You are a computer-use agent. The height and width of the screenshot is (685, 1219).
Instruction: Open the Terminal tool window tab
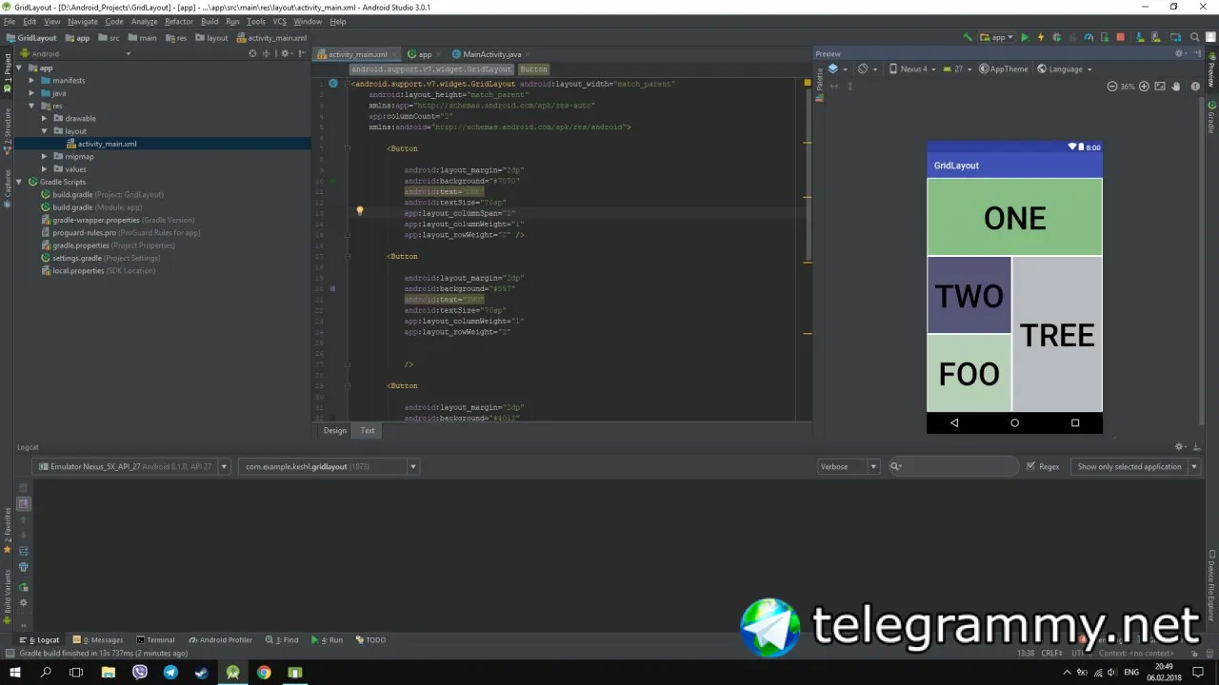pyautogui.click(x=155, y=639)
